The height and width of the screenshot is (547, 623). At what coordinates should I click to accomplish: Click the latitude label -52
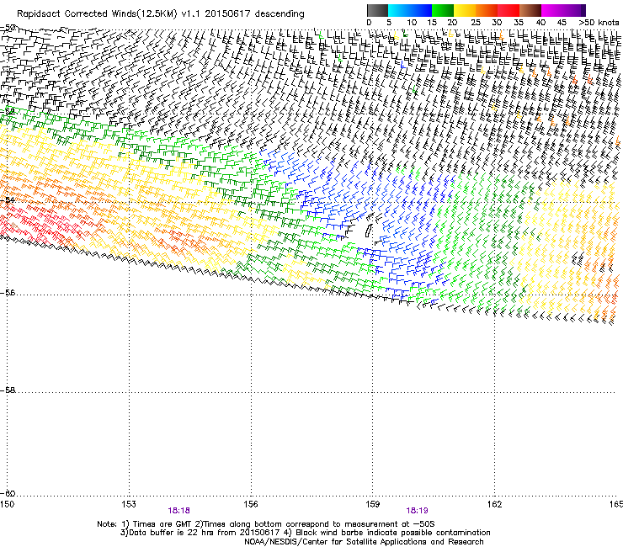point(8,111)
